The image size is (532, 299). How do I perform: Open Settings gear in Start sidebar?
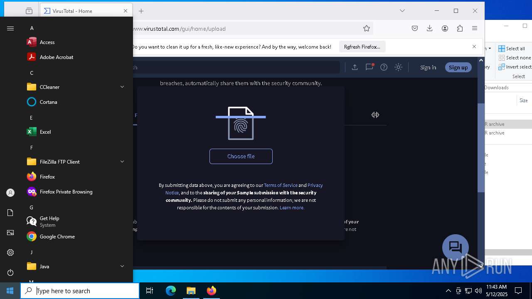(x=10, y=252)
